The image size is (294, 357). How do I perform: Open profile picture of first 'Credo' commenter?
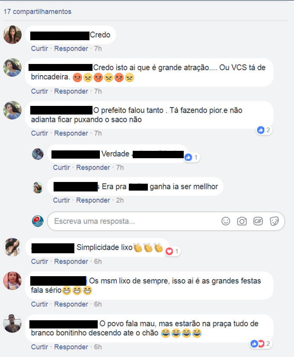pos(13,35)
